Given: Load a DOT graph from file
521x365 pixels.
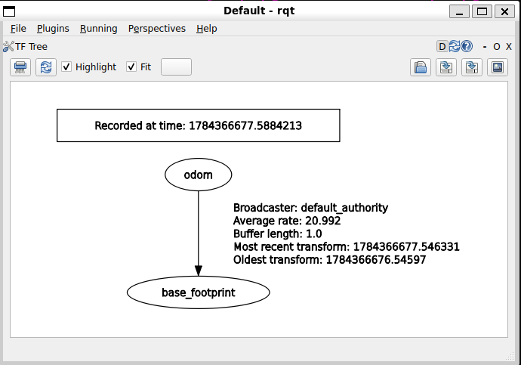Looking at the screenshot, I should click(x=421, y=67).
